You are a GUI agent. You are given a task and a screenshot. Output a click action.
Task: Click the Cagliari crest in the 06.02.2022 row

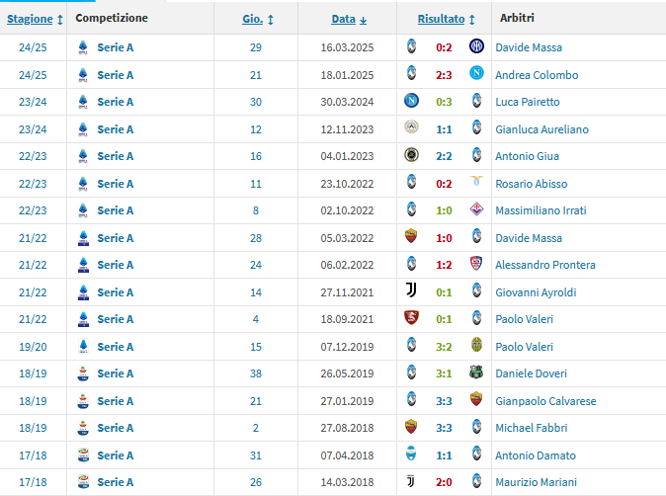click(476, 265)
